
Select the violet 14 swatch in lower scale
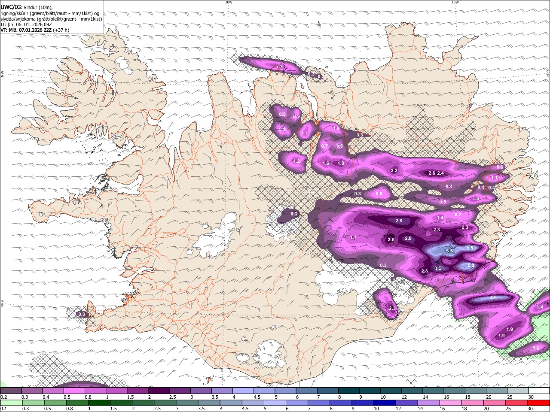click(x=428, y=403)
